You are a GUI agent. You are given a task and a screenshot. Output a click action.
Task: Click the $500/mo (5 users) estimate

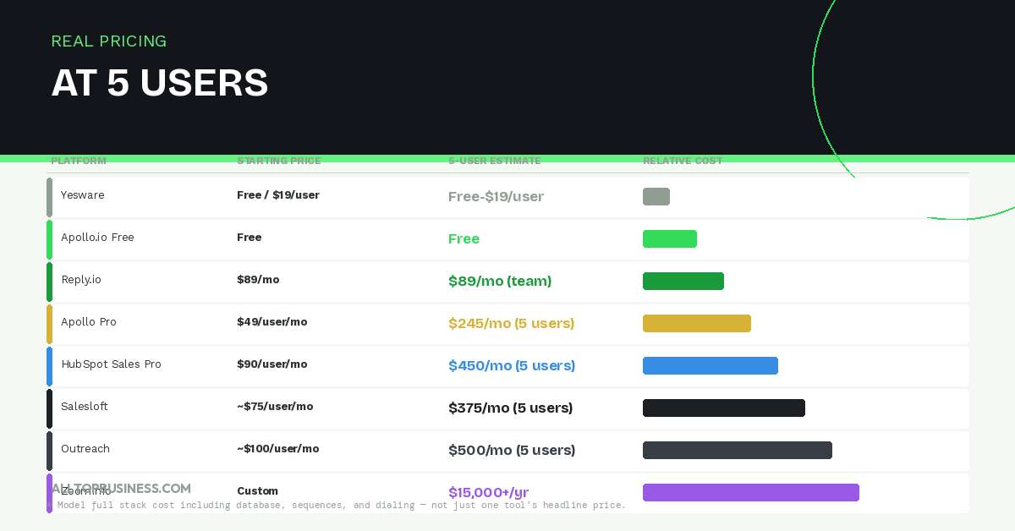[x=512, y=451]
